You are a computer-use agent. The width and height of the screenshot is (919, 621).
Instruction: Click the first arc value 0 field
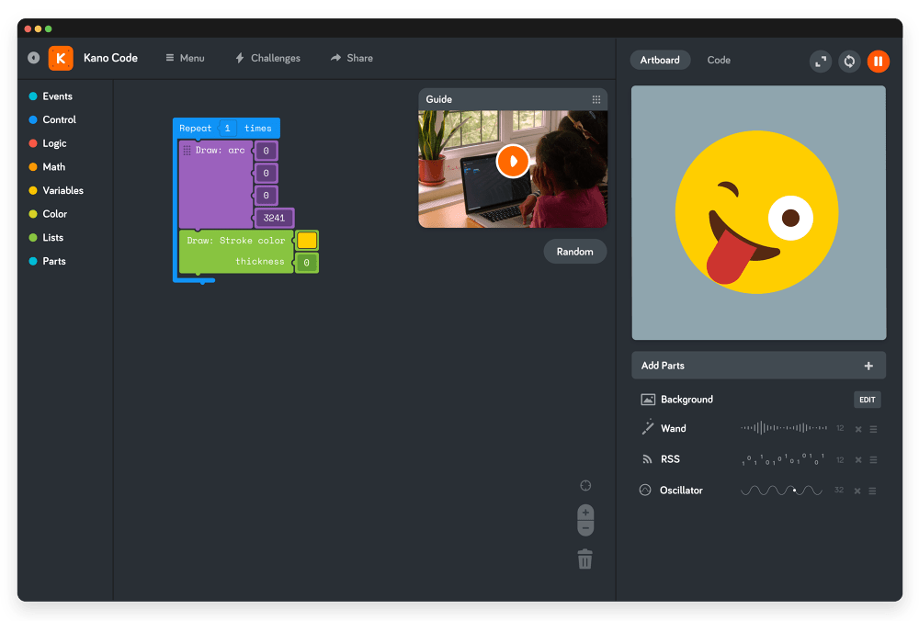coord(267,152)
